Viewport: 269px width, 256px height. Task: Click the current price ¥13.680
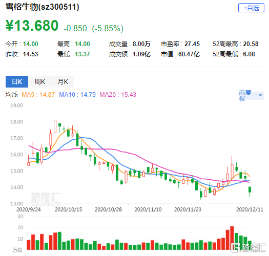(x=32, y=26)
